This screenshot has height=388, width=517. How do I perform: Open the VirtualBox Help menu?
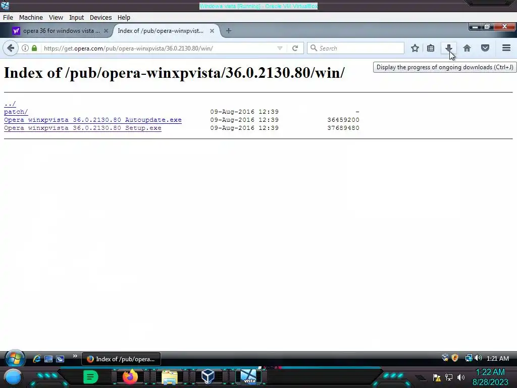124,18
